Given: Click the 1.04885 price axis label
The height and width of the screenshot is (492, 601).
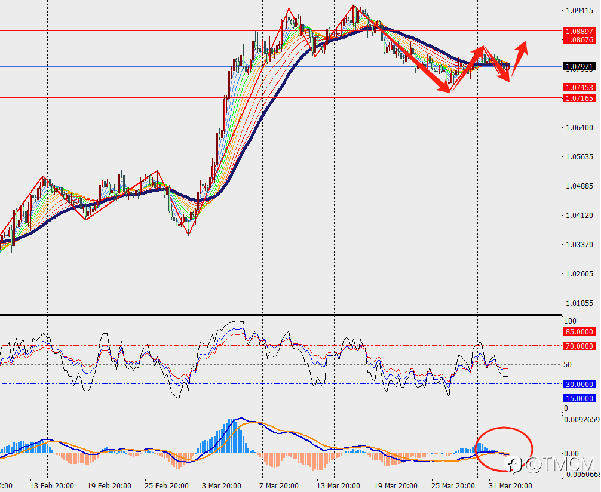Looking at the screenshot, I should (x=579, y=186).
